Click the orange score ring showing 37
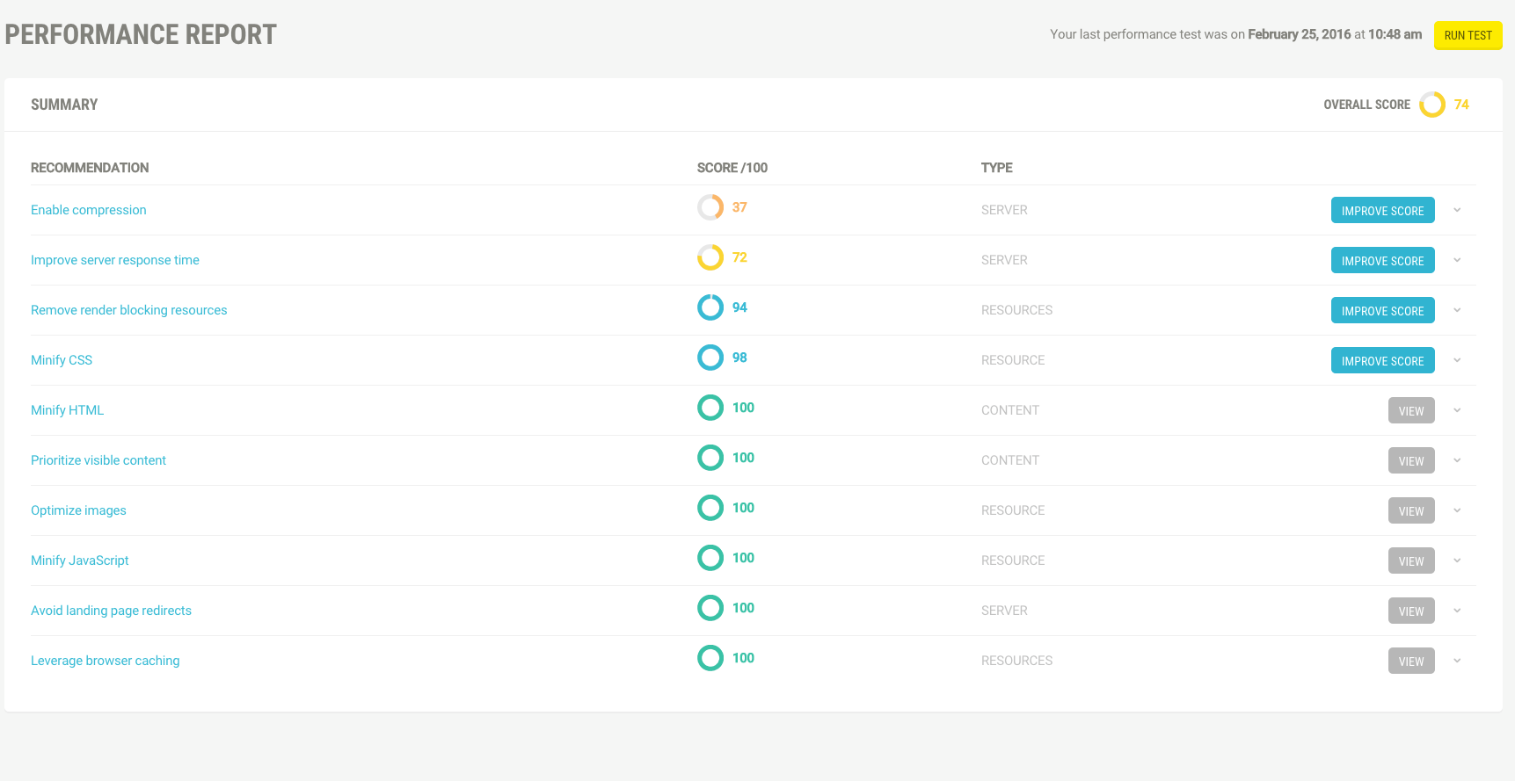1515x781 pixels. coord(710,207)
